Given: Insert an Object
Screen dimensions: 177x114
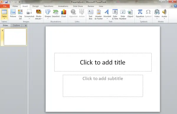Looking at the screenshot, I should click(130, 14).
